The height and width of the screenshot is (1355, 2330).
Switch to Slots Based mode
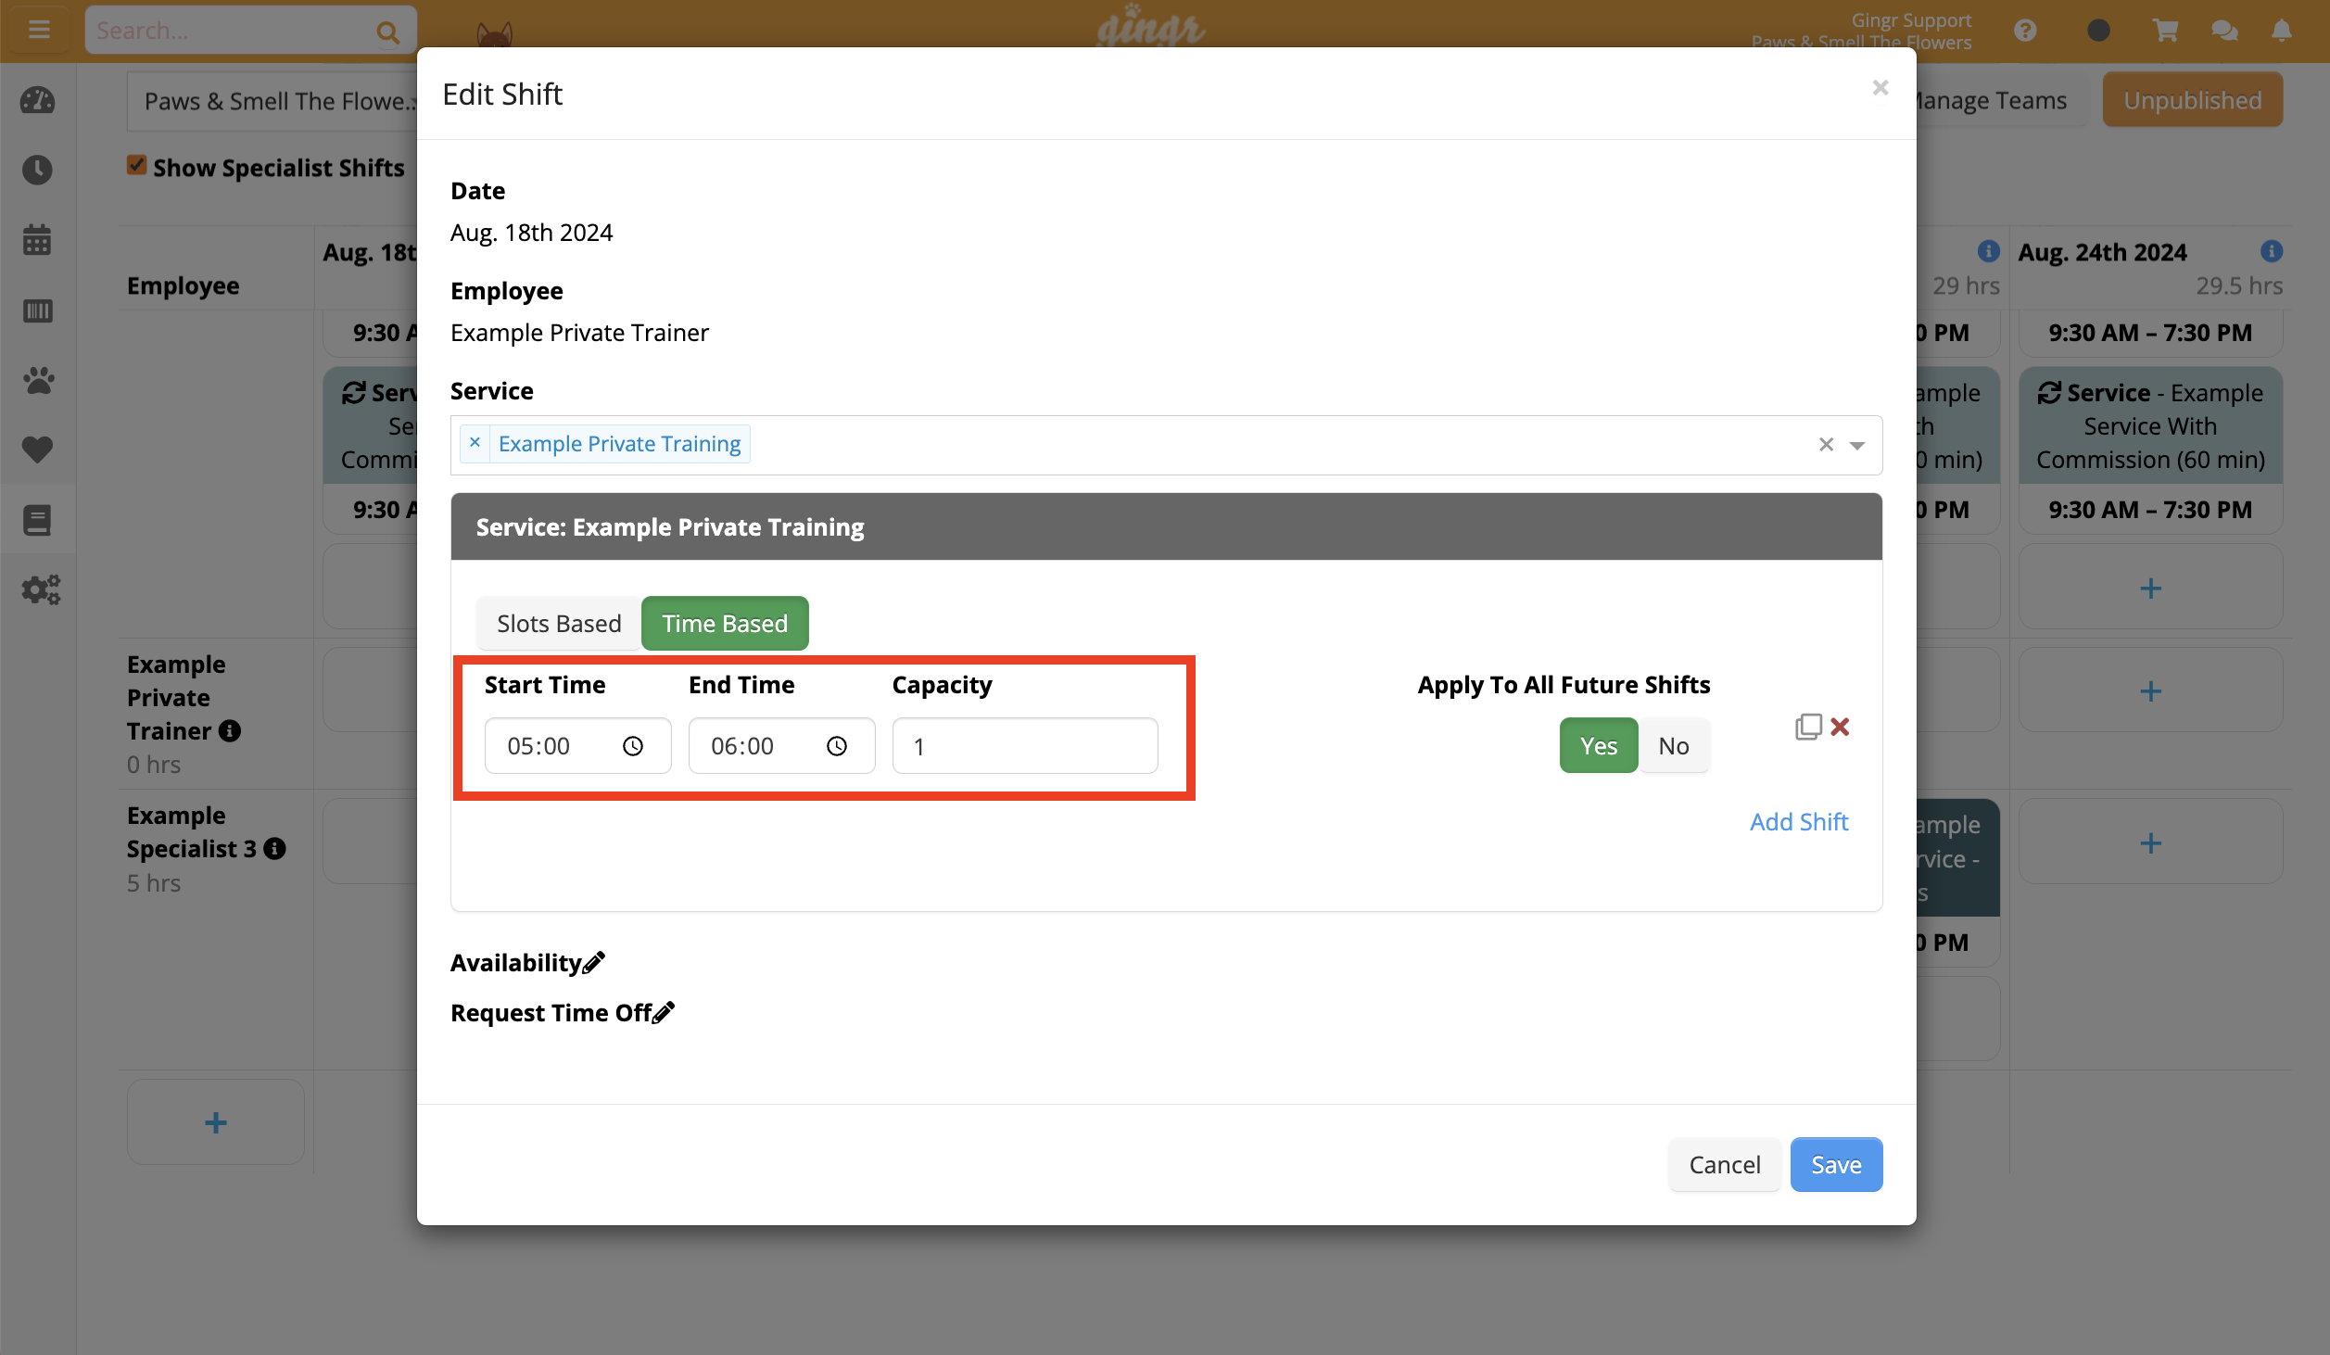[559, 624]
